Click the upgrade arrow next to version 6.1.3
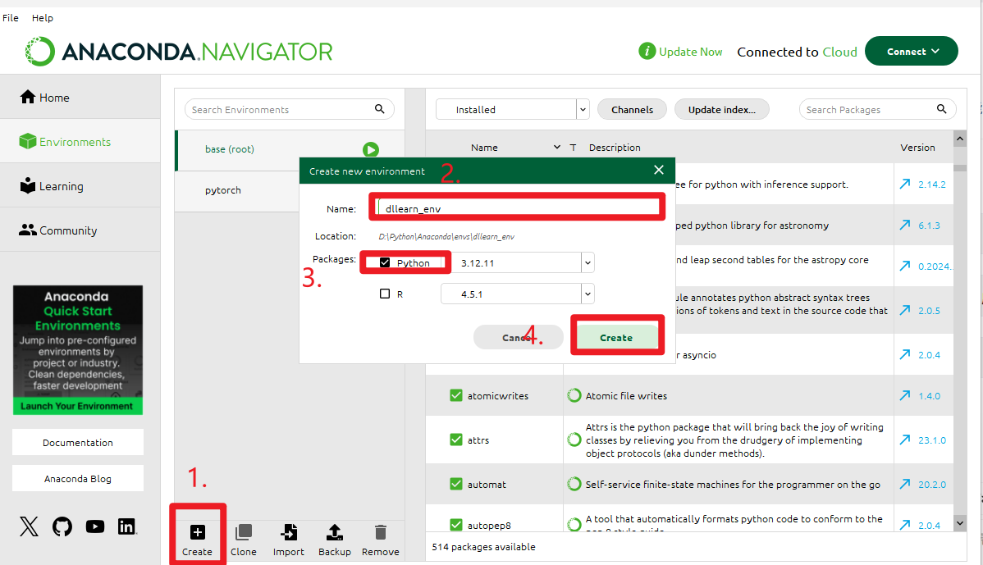Screen dimensions: 983x565 tap(904, 225)
